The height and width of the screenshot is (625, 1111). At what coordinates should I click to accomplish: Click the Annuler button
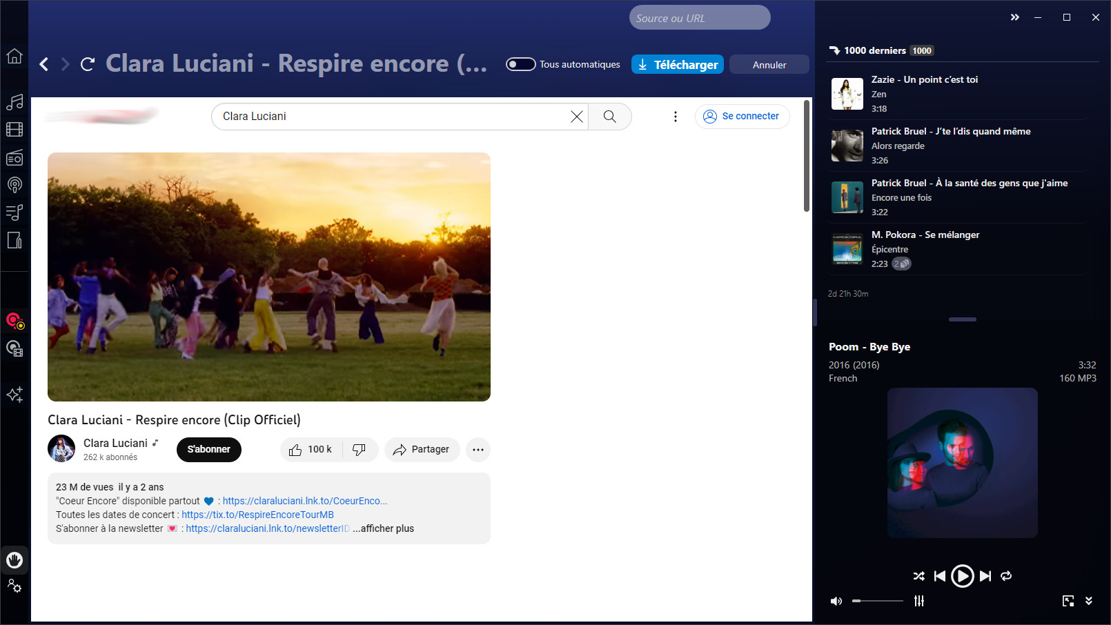[769, 65]
